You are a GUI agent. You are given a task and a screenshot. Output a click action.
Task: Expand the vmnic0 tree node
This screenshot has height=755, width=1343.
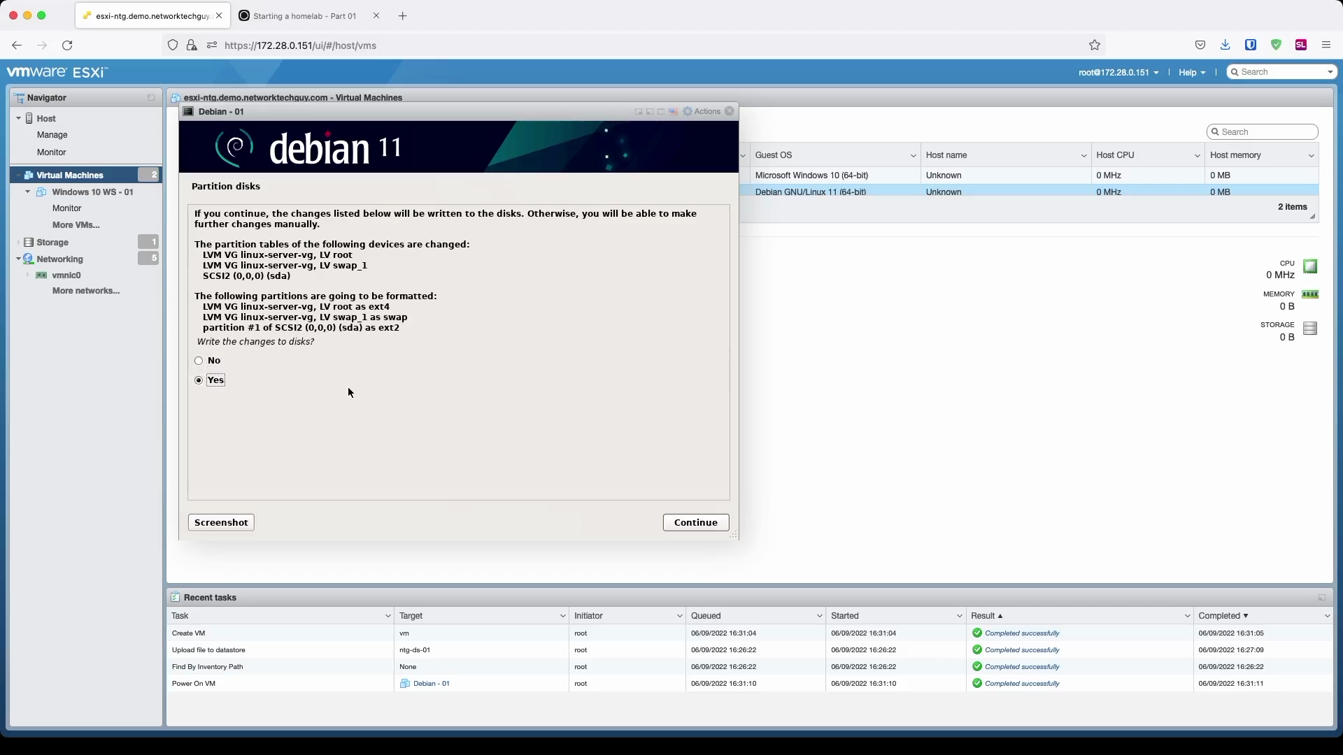28,275
